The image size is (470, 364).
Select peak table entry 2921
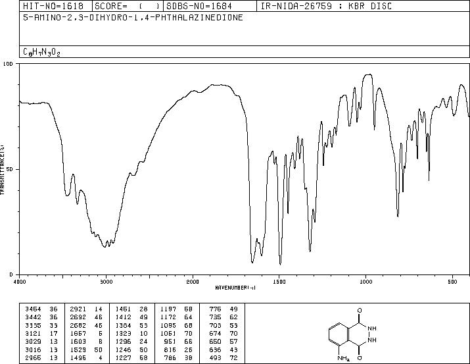click(78, 309)
